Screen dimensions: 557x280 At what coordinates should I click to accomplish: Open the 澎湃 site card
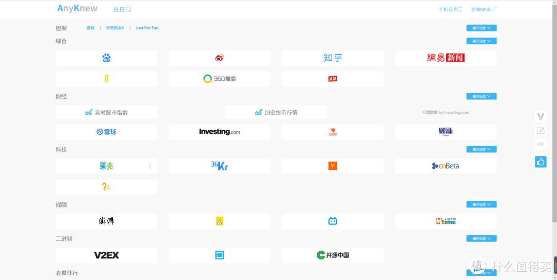click(106, 221)
